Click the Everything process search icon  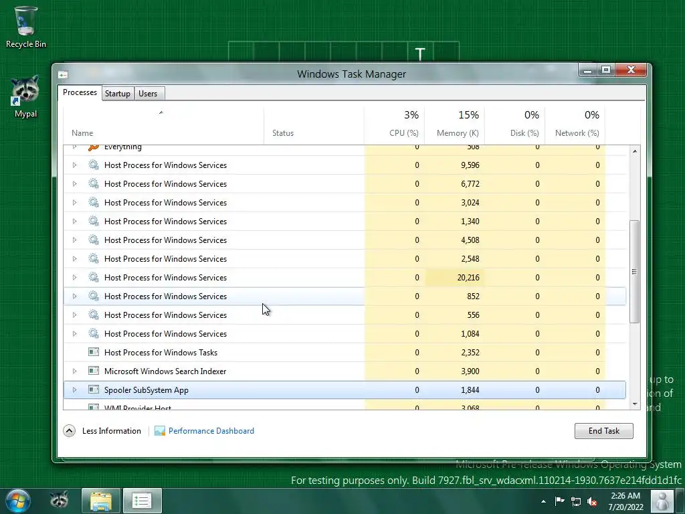(x=94, y=147)
